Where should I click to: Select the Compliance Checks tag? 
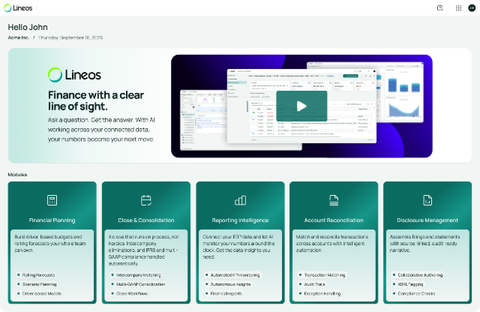415,293
